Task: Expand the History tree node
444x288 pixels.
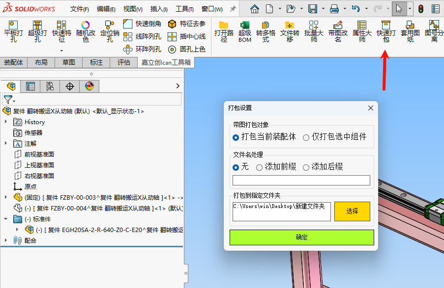Action: pyautogui.click(x=6, y=122)
